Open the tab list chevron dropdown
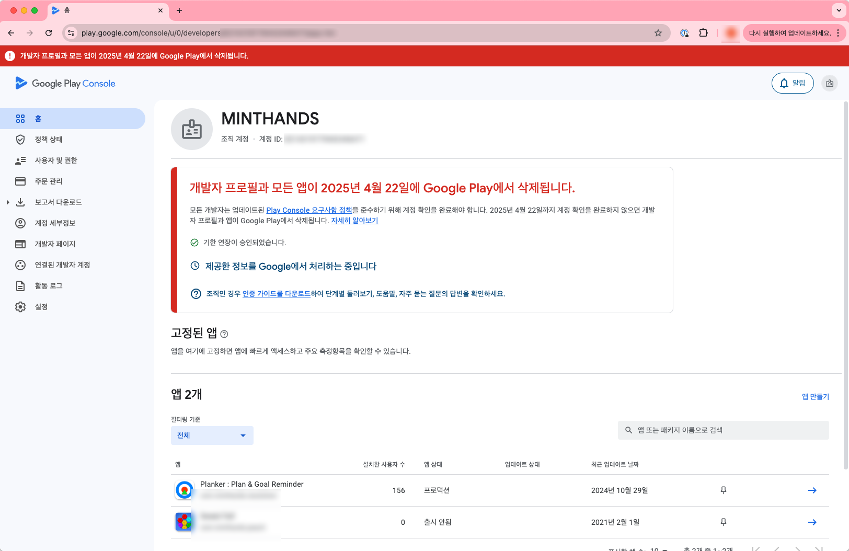Image resolution: width=849 pixels, height=551 pixels. [x=839, y=10]
